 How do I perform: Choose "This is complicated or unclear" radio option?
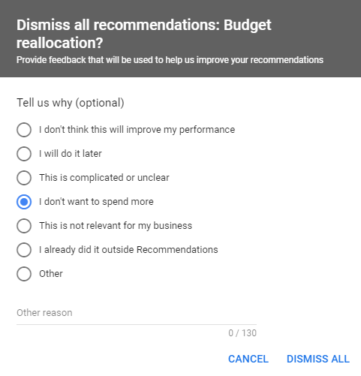click(x=24, y=178)
